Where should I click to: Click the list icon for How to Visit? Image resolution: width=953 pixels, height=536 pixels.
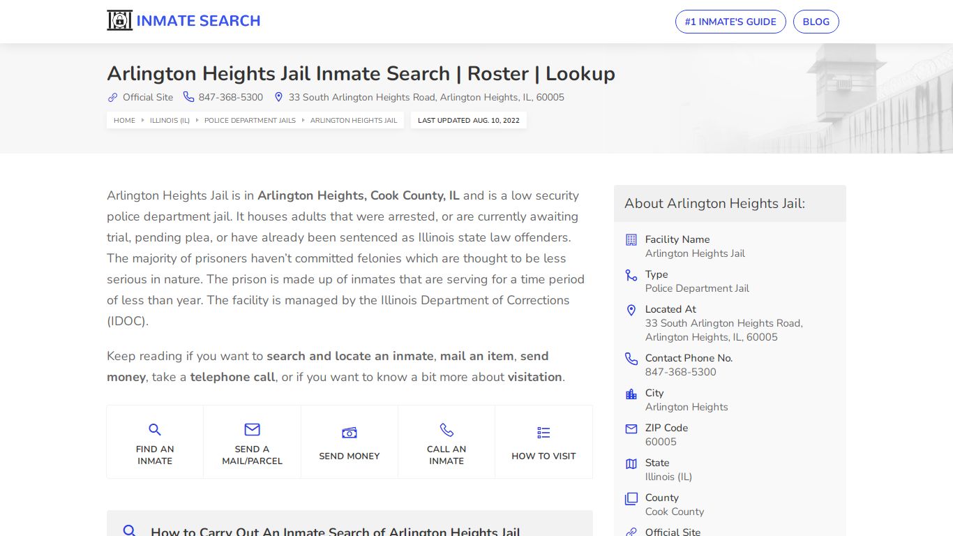pyautogui.click(x=543, y=433)
